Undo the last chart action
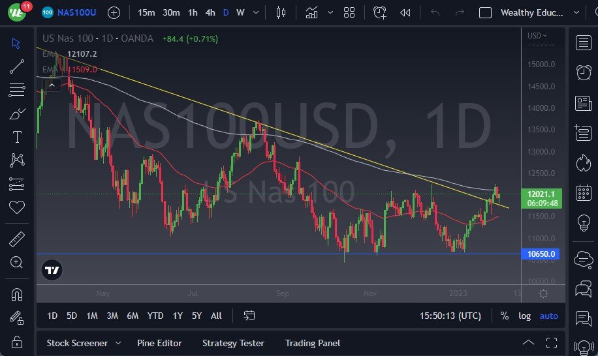This screenshot has height=356, width=598. tap(435, 12)
